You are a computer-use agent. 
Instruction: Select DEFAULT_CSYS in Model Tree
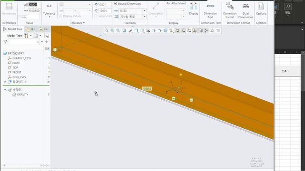(22, 58)
